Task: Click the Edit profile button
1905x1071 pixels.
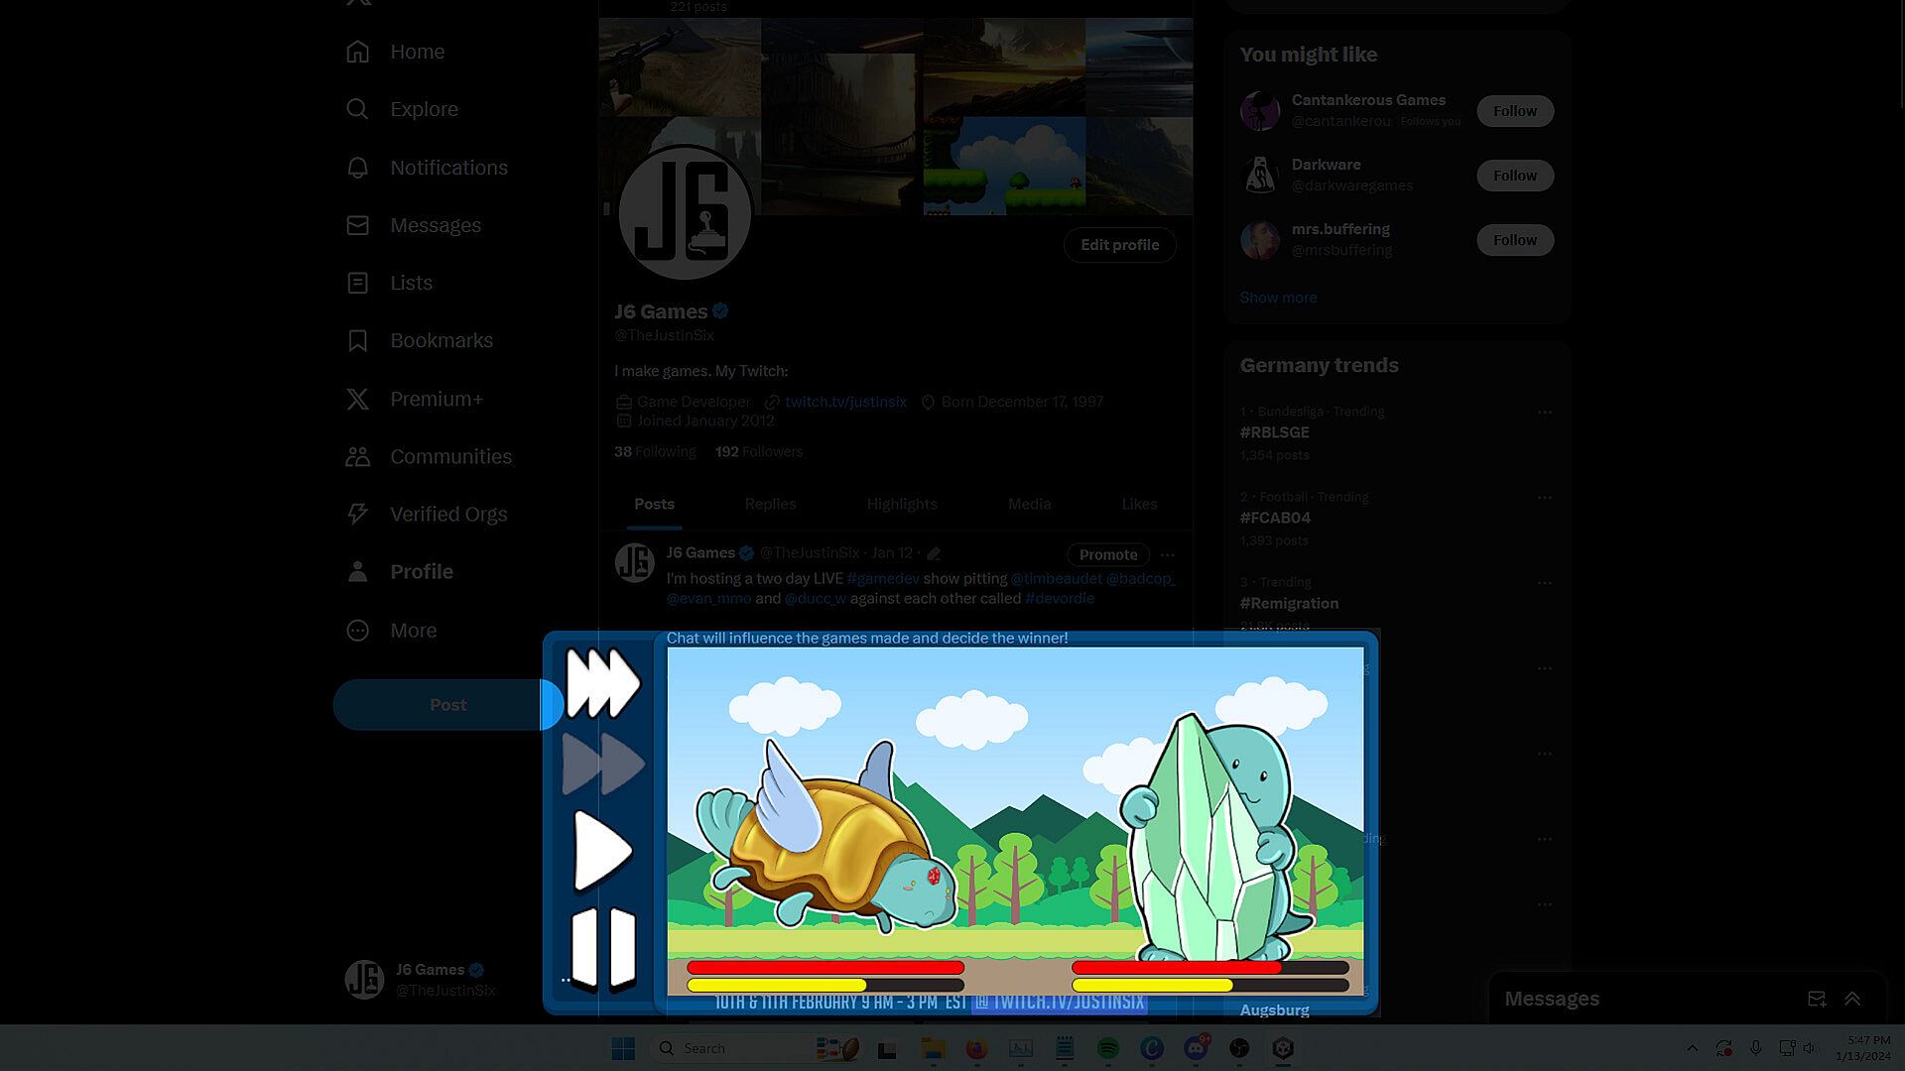Action: (x=1119, y=245)
